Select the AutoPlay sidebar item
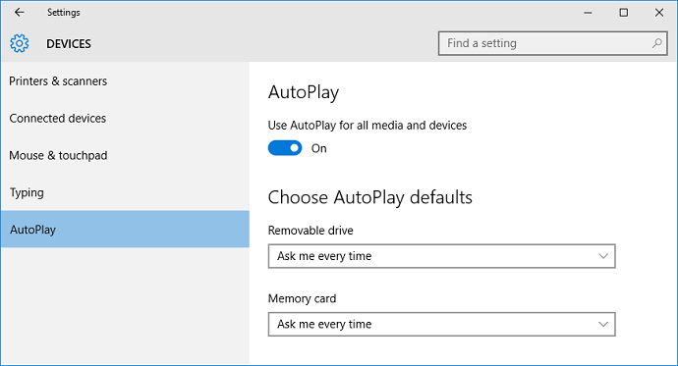This screenshot has width=678, height=366. (x=125, y=230)
